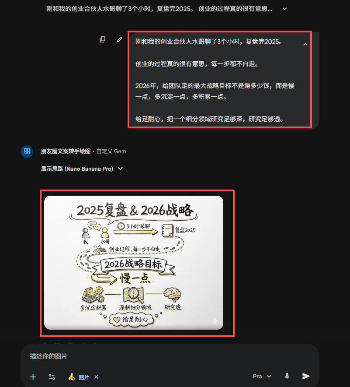The image size is (350, 387).
Task: Expand 显示思路 (Nano Banana Pro) thinking
Action: pyautogui.click(x=82, y=169)
